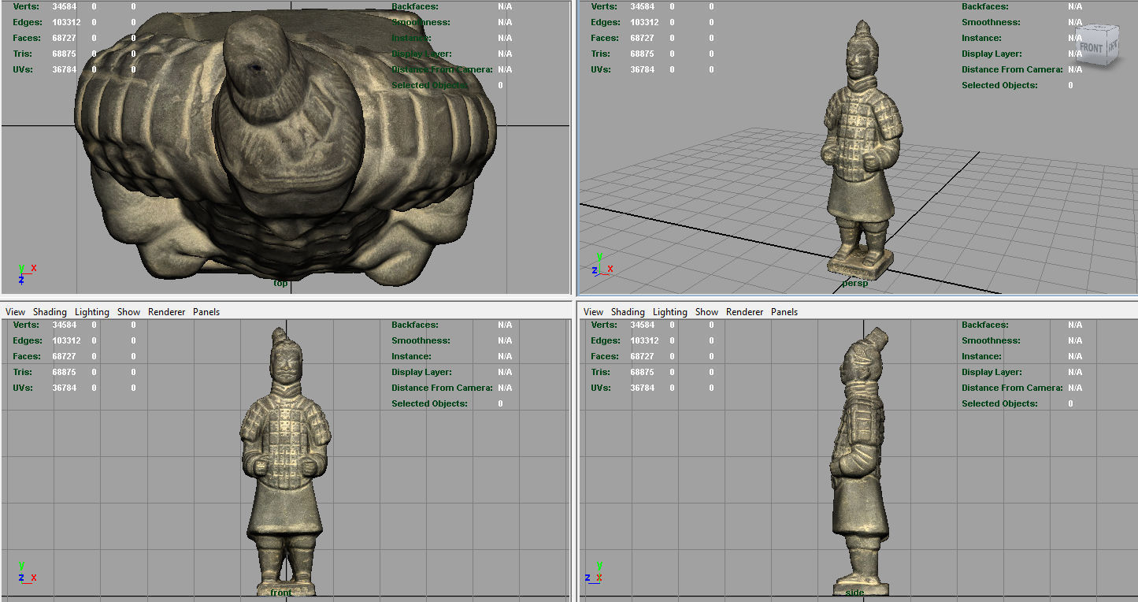The image size is (1138, 602).
Task: Click the 'Faces:' label in the persp view
Action: coord(605,38)
